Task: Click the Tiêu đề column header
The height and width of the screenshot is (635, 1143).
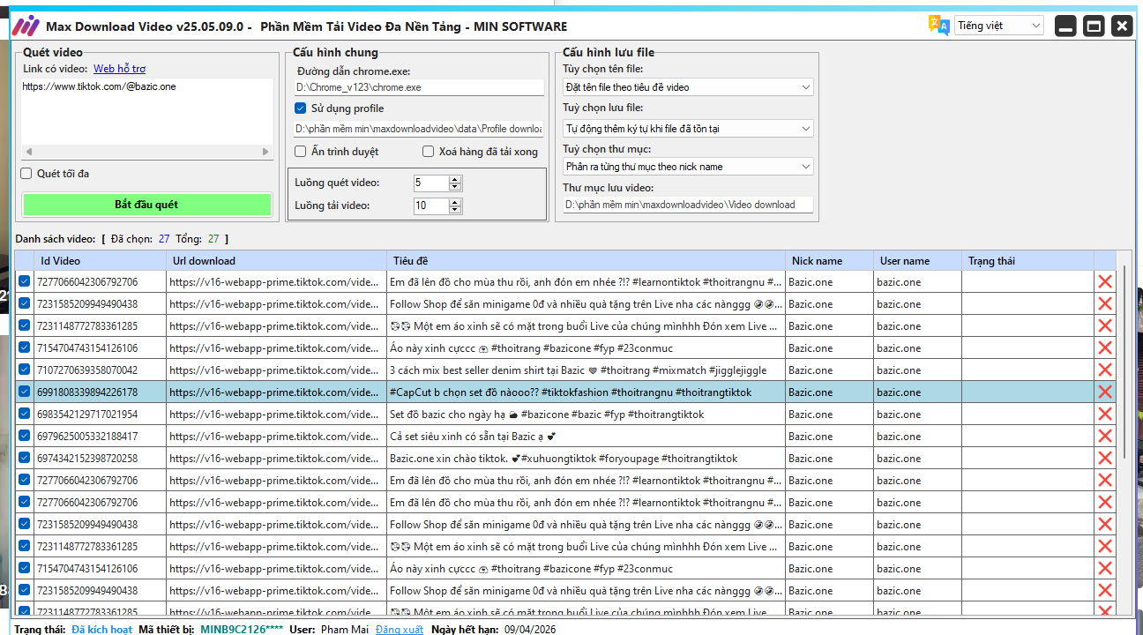Action: [586, 261]
